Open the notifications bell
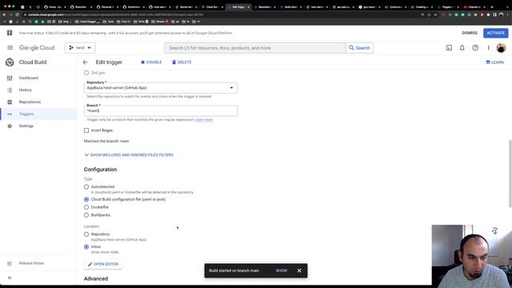The image size is (512, 288). (462, 48)
